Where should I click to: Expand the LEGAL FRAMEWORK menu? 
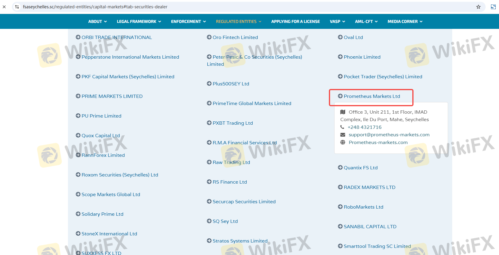click(139, 21)
